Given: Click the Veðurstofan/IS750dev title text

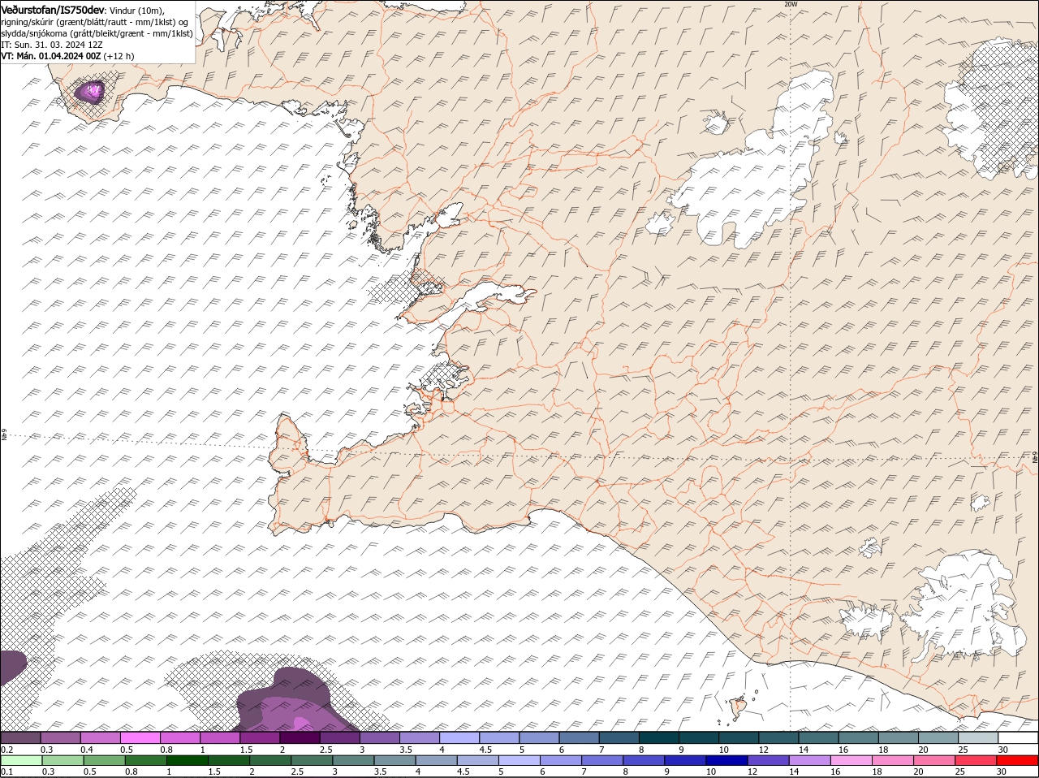Looking at the screenshot, I should [53, 9].
